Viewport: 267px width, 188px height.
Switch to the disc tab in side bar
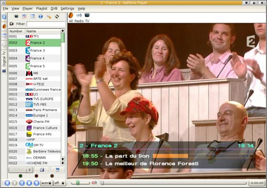pyautogui.click(x=4, y=45)
